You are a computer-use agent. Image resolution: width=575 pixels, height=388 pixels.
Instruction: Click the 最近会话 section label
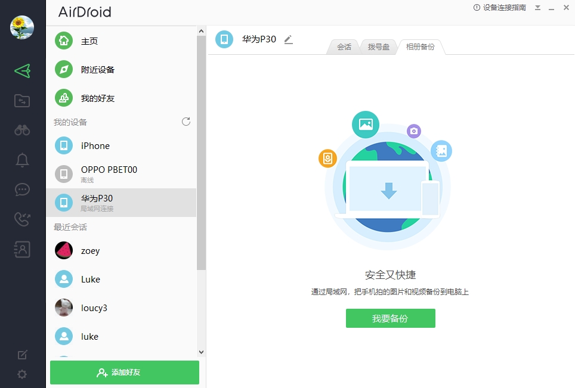coord(70,227)
